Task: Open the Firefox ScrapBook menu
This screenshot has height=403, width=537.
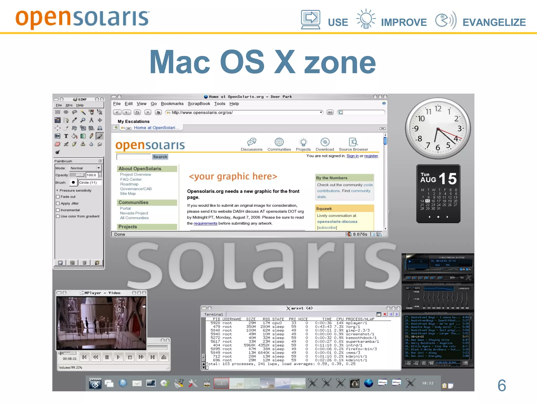Action: tap(199, 104)
